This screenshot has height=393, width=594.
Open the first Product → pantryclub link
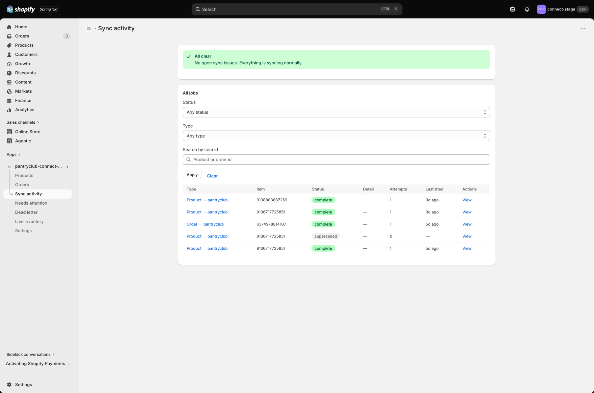(207, 200)
